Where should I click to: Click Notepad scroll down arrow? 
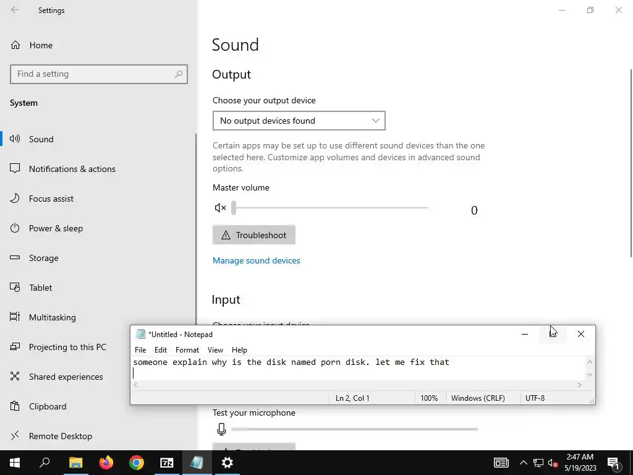coord(590,375)
